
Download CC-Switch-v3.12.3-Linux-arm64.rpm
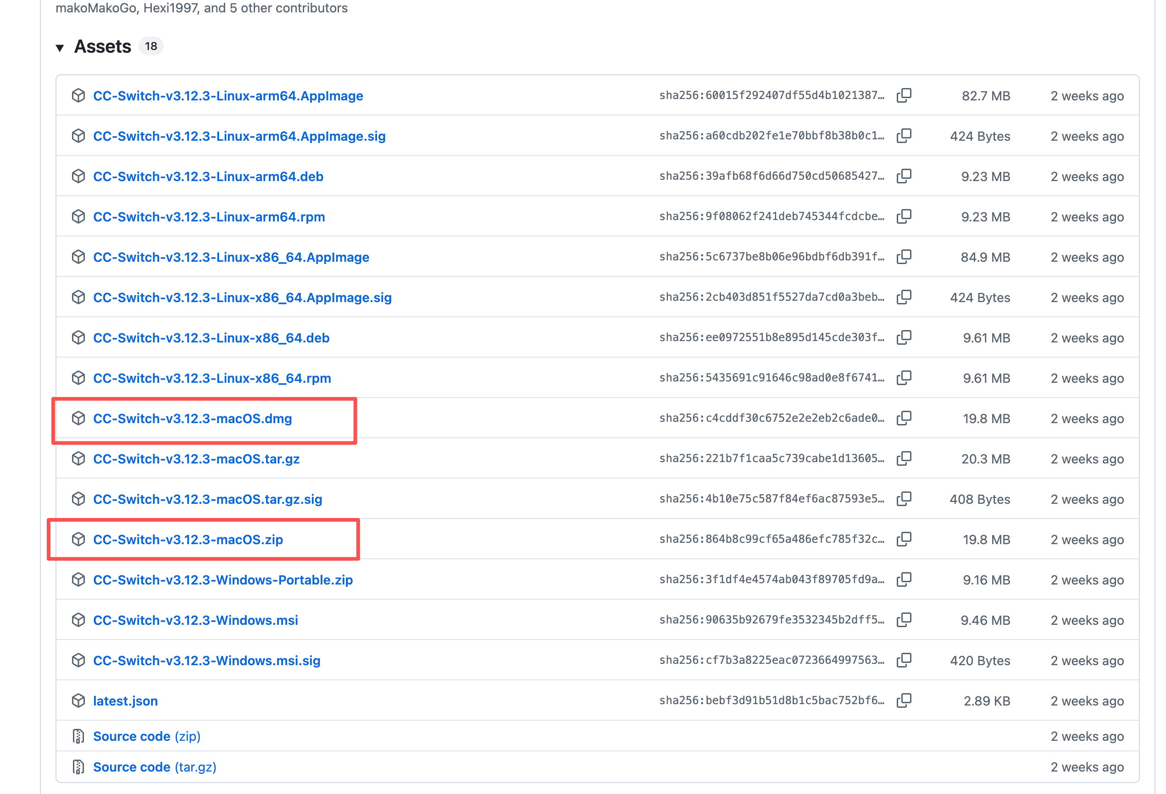coord(209,217)
